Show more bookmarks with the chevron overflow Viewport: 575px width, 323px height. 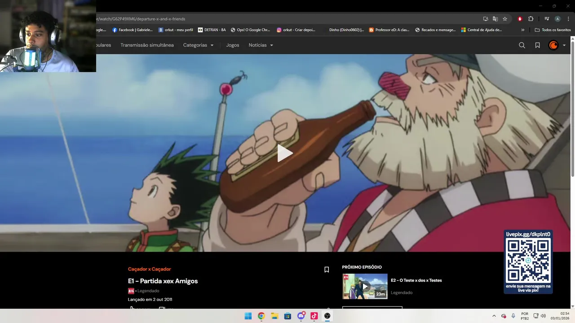pos(522,30)
